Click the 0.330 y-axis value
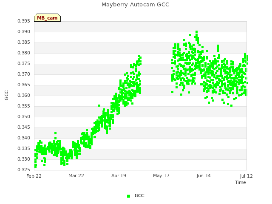 (24, 159)
